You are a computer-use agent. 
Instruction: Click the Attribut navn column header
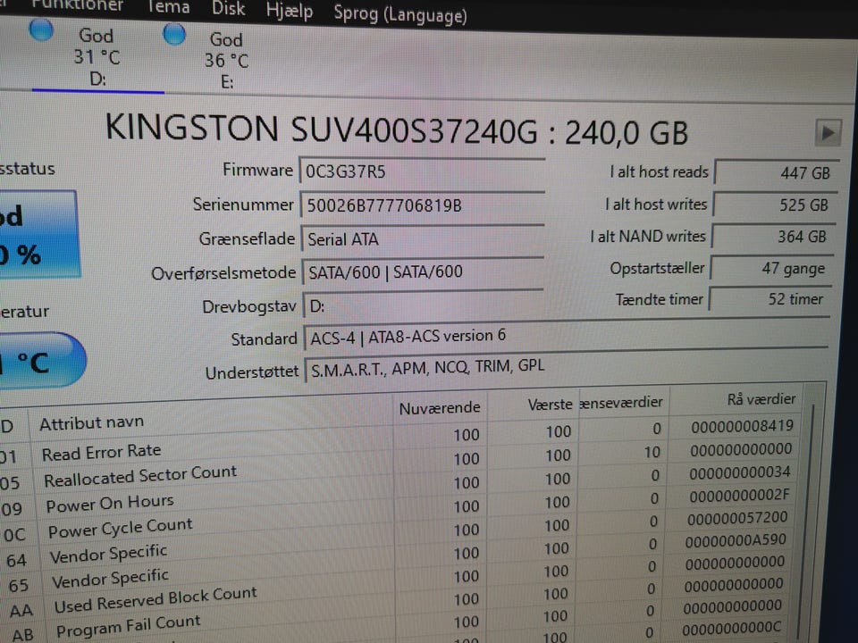pyautogui.click(x=91, y=422)
